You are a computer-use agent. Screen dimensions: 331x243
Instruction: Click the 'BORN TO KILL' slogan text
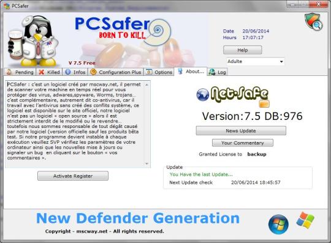123,36
